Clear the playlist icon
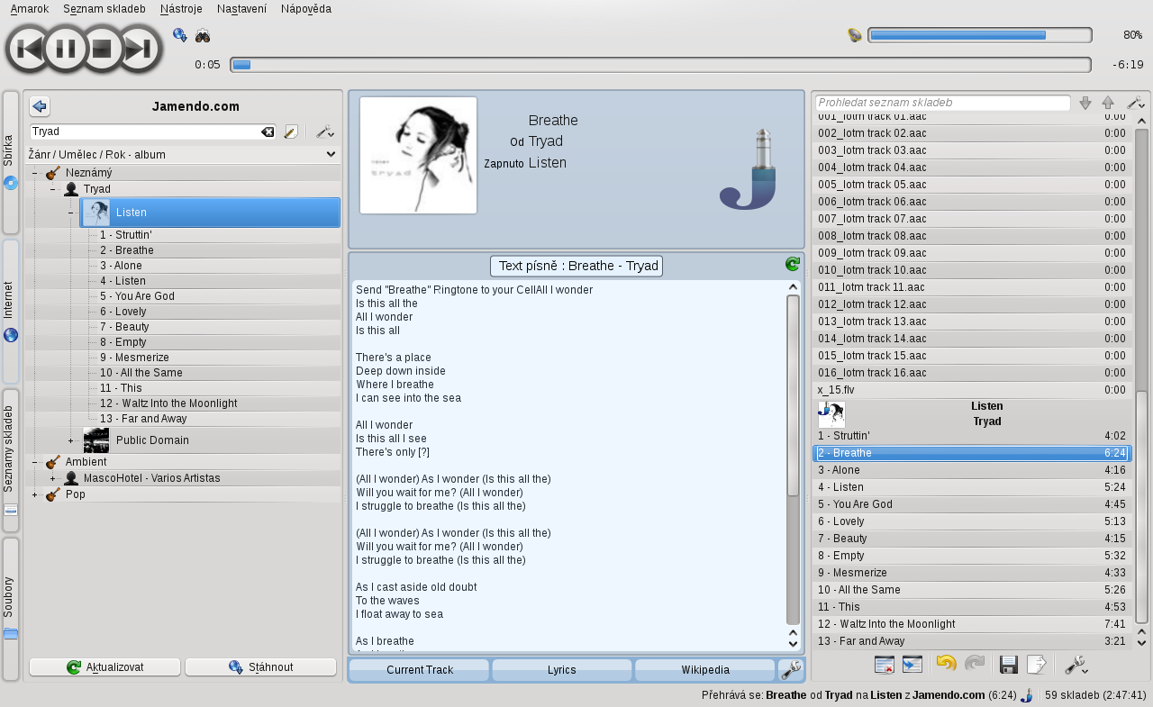Image resolution: width=1153 pixels, height=707 pixels. [885, 665]
